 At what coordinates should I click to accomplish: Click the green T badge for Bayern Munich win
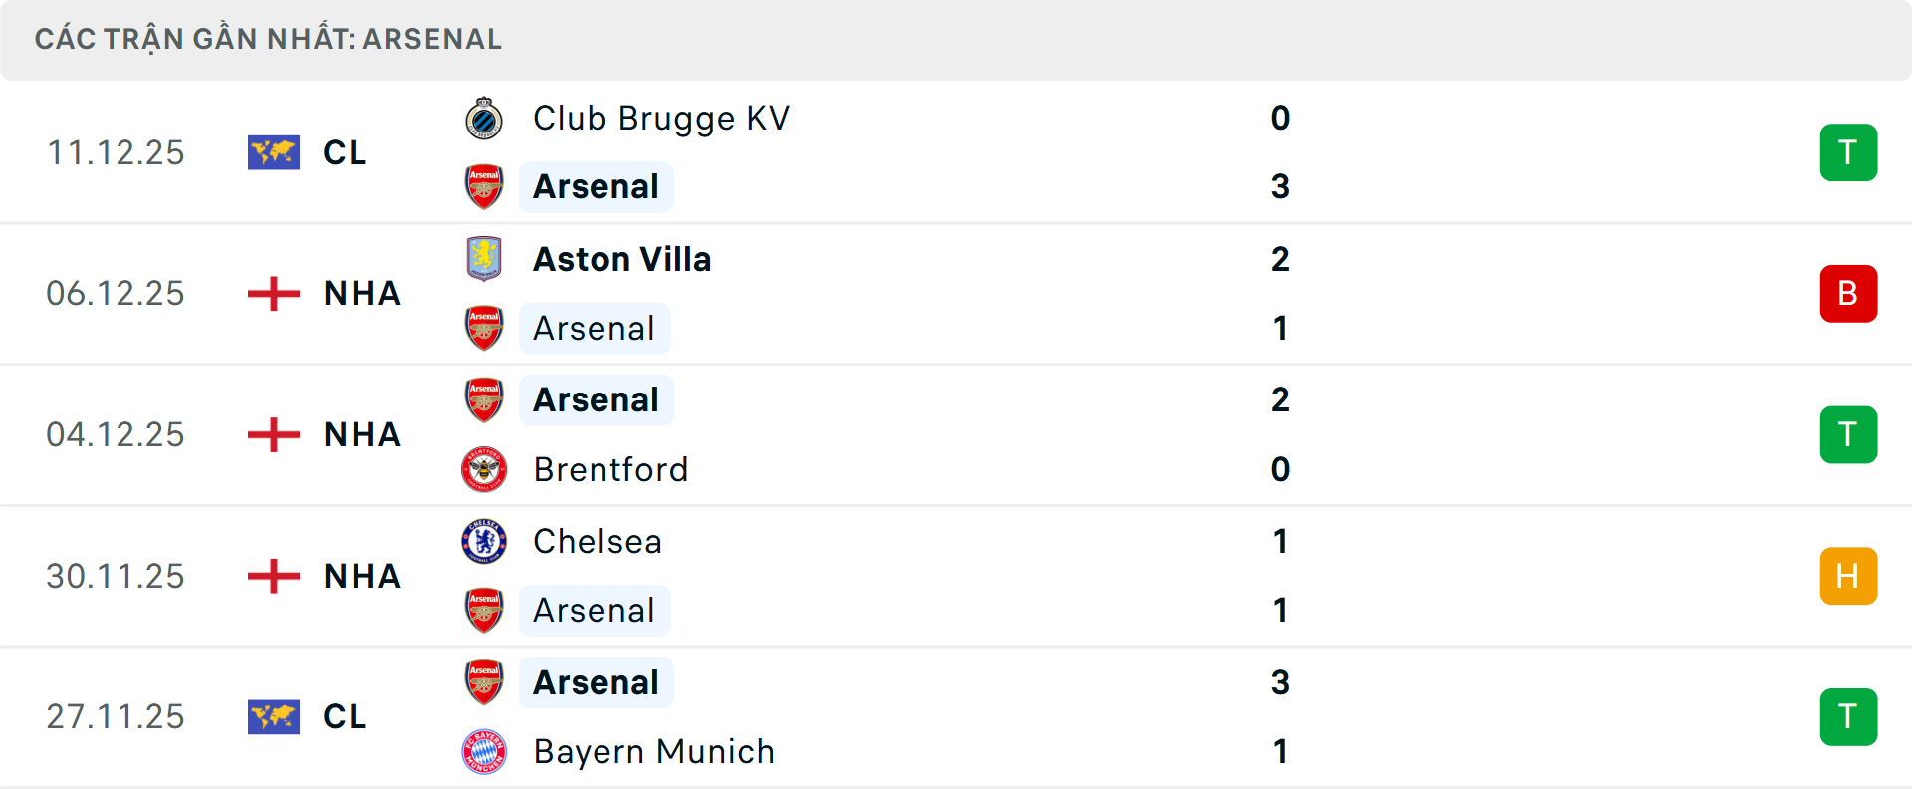[x=1849, y=716]
